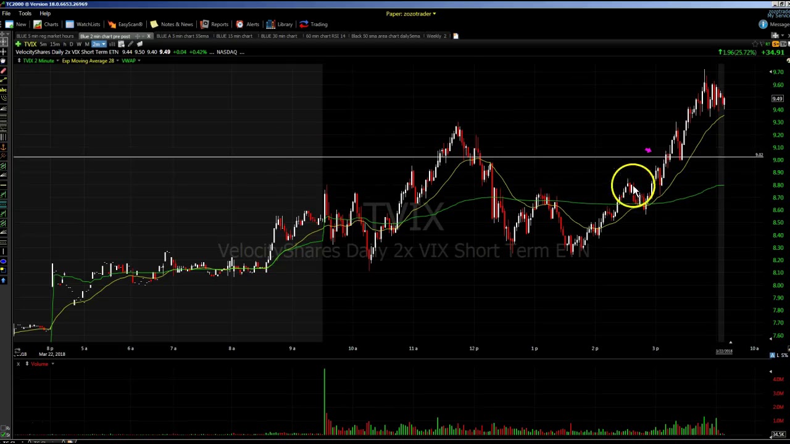
Task: Click the chart bar-style icon next to 2m
Action: [112, 44]
